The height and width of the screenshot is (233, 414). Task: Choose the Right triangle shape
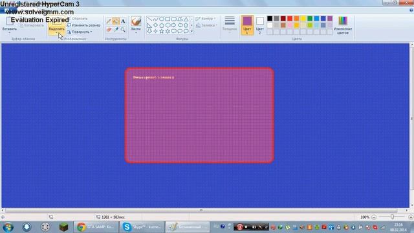click(149, 25)
